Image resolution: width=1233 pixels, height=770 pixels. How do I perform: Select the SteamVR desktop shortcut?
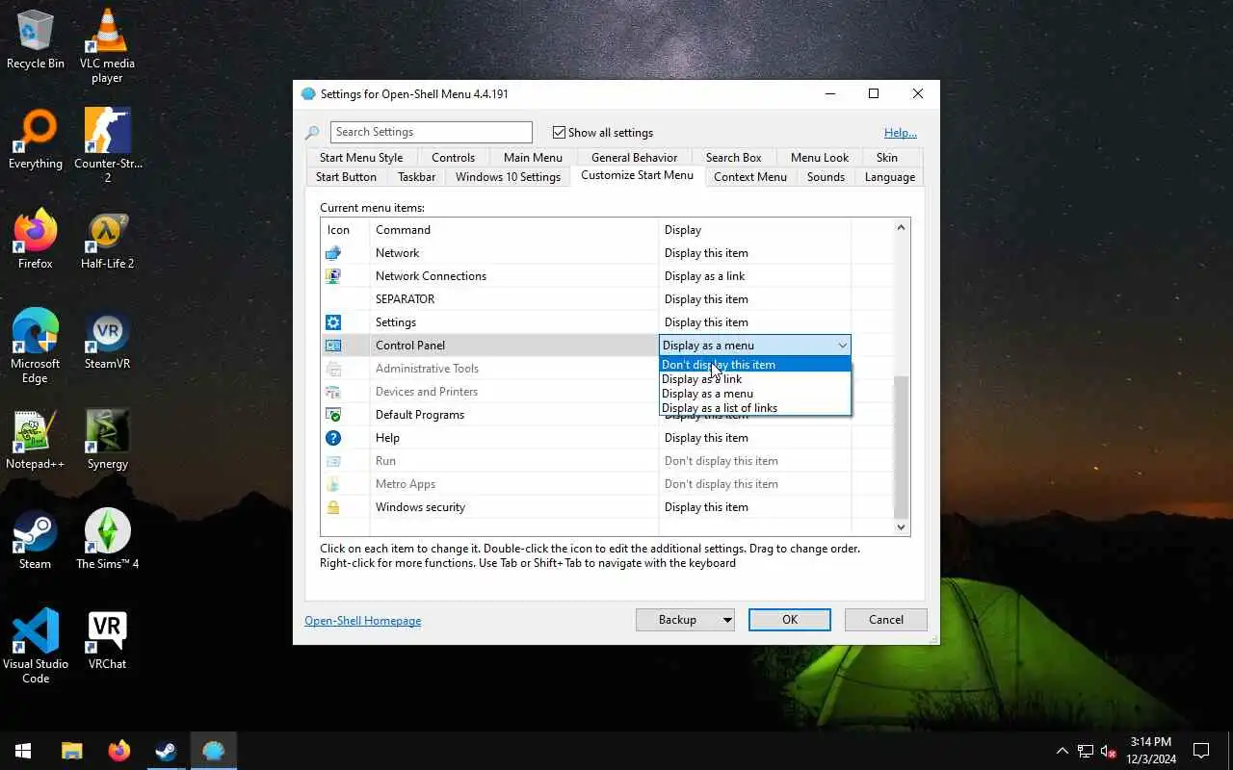pyautogui.click(x=107, y=341)
